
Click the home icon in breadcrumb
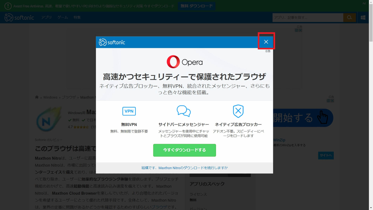(37, 97)
